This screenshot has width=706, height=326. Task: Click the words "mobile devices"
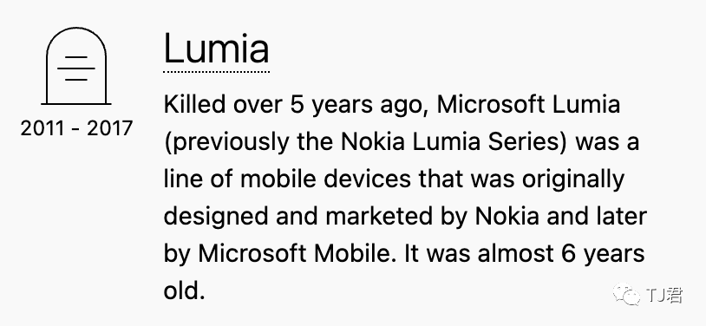point(325,179)
